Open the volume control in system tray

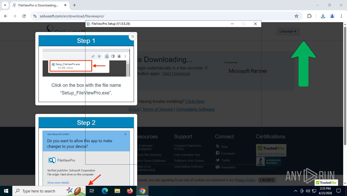tap(308, 191)
